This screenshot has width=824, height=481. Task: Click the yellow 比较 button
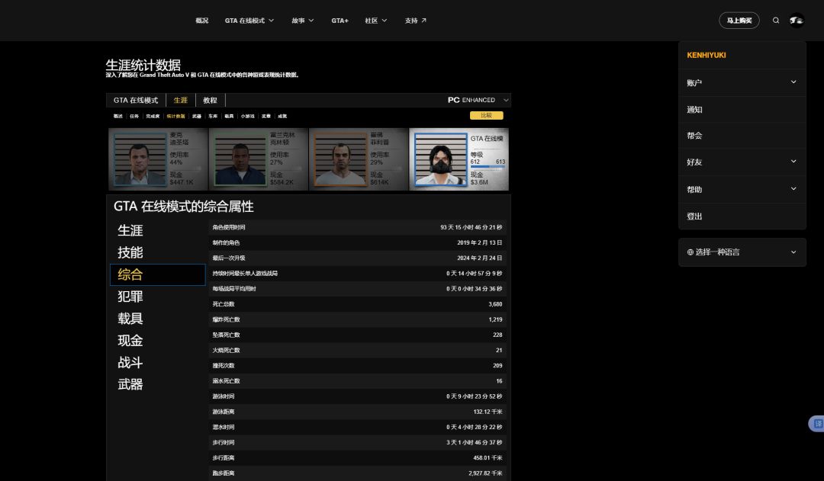pyautogui.click(x=486, y=116)
